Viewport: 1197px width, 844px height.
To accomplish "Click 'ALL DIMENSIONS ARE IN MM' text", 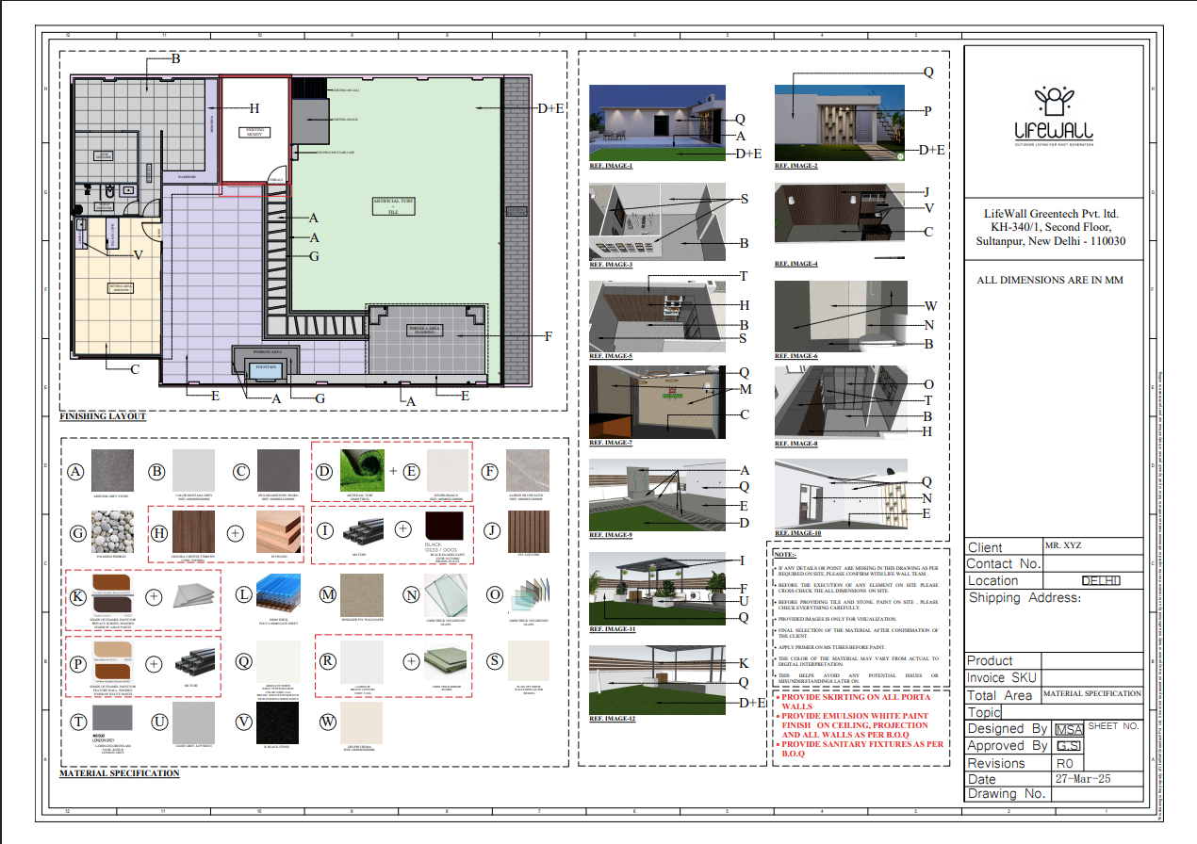I will (x=1050, y=280).
